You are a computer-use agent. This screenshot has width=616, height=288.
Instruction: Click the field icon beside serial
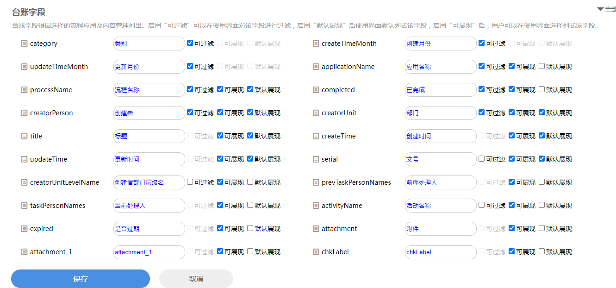click(316, 159)
